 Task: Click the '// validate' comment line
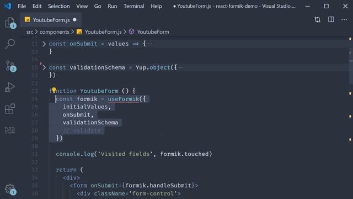(x=82, y=130)
